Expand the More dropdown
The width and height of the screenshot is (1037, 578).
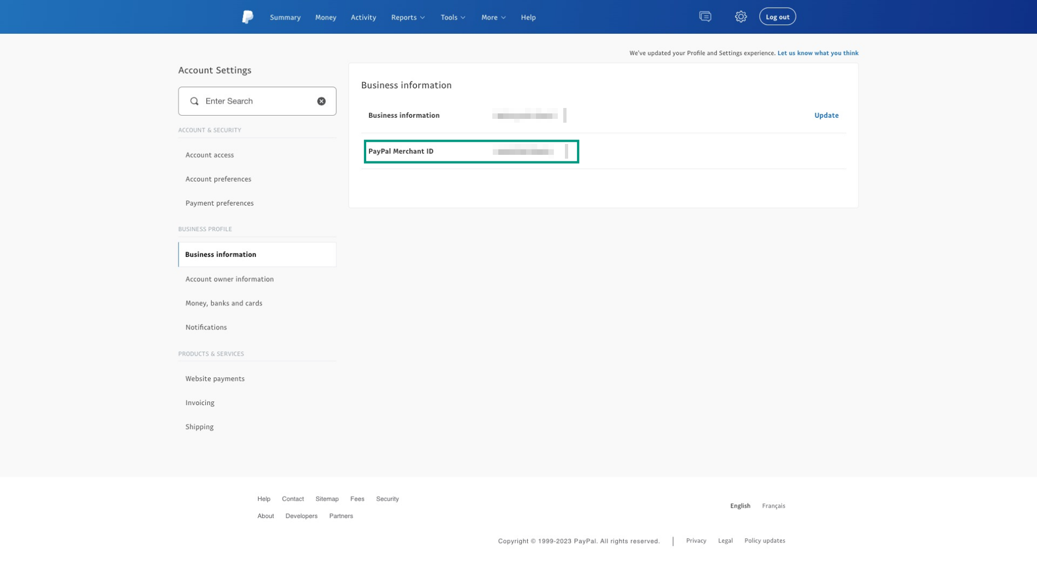pyautogui.click(x=493, y=17)
